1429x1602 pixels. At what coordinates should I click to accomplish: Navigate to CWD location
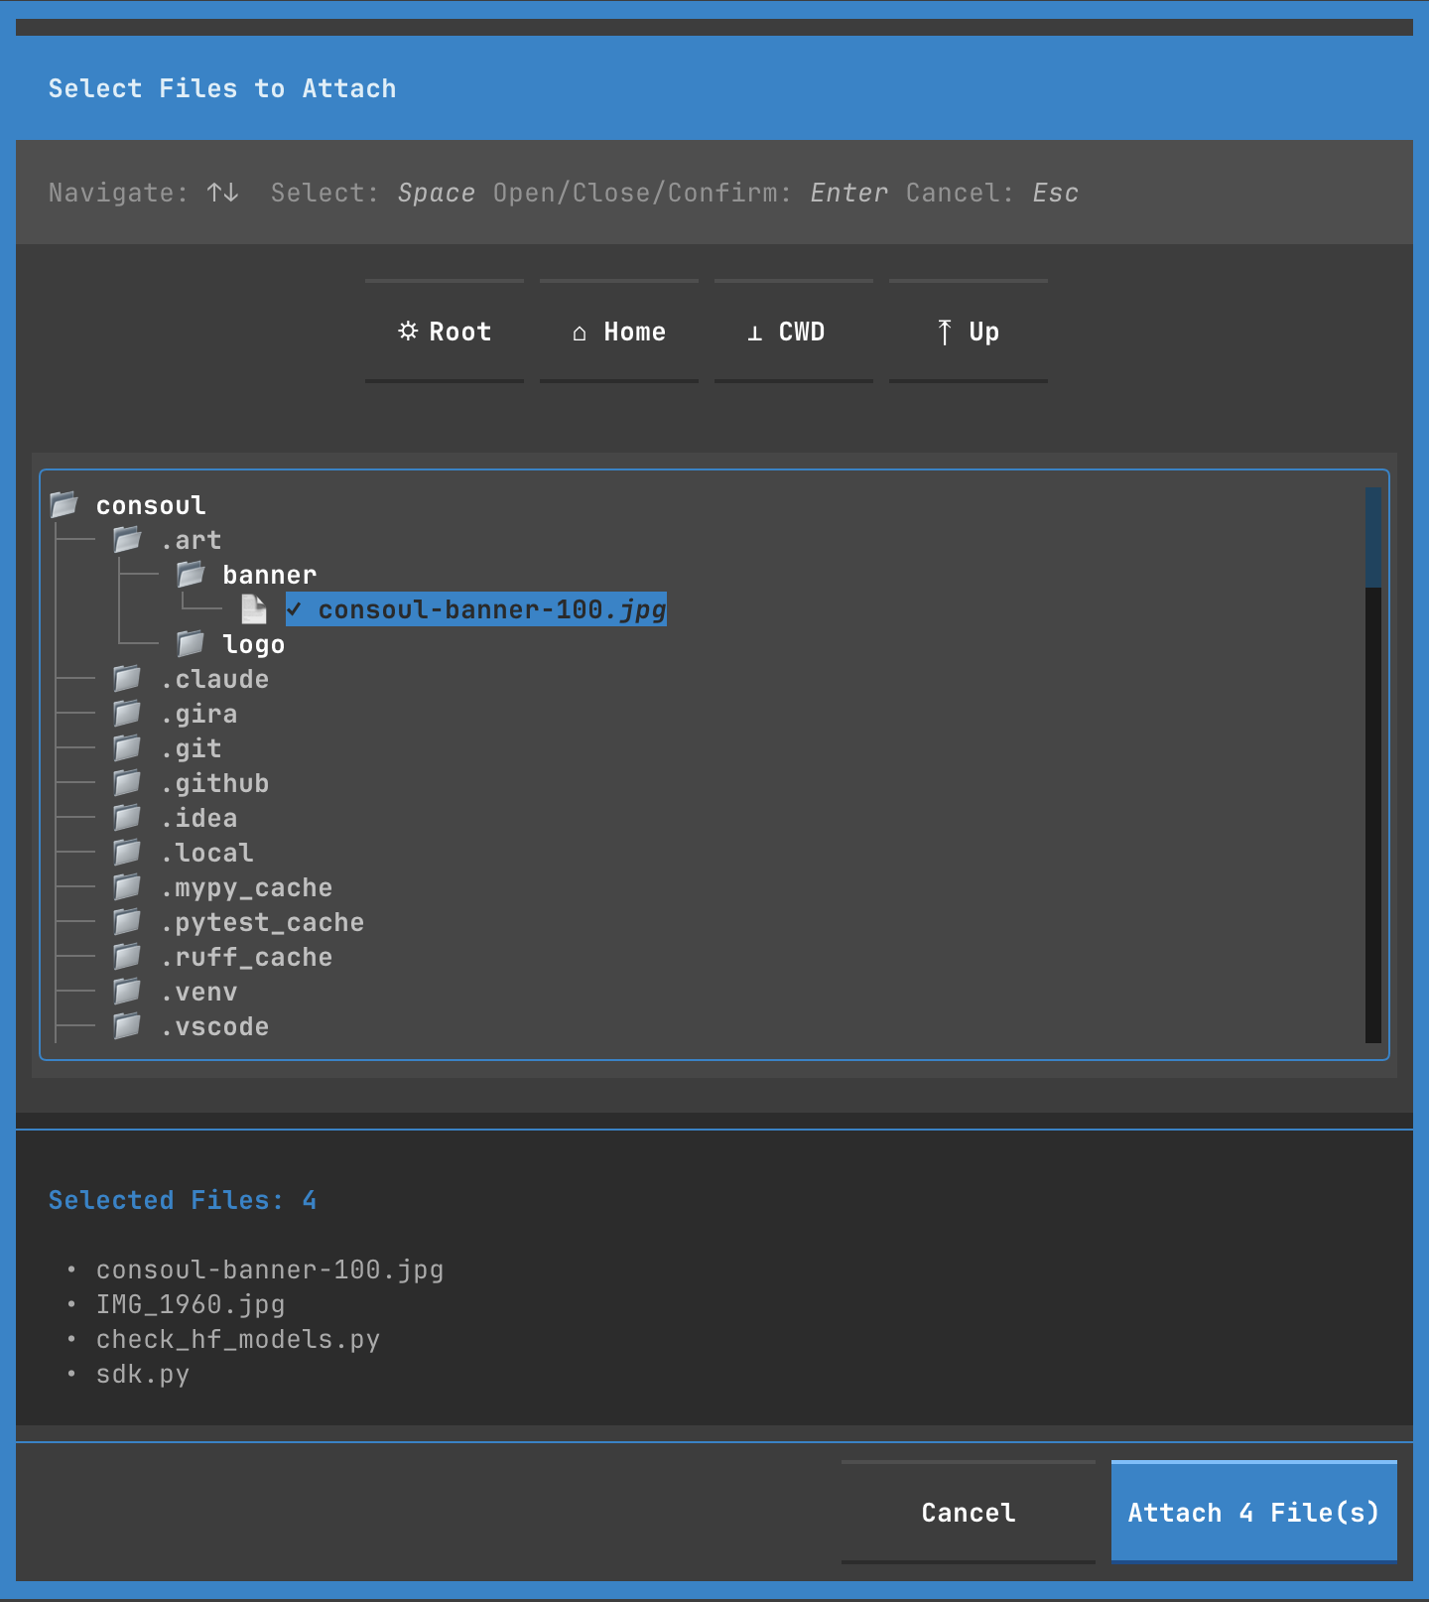(794, 332)
